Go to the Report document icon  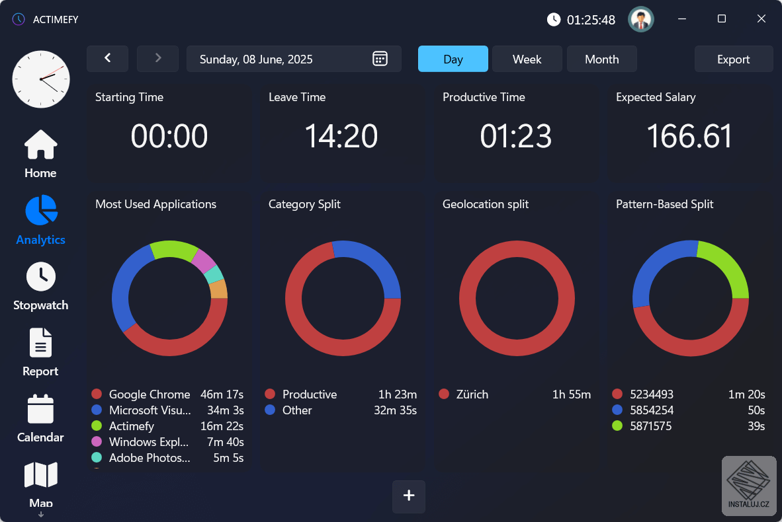click(x=40, y=343)
